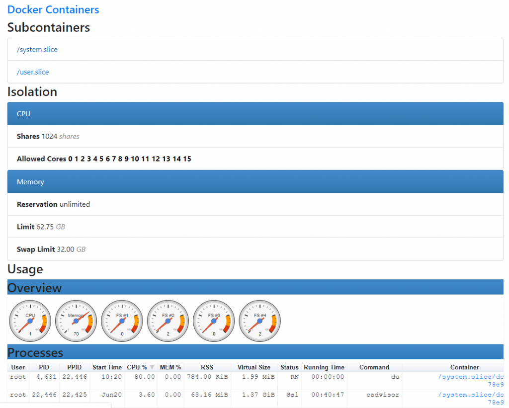Click the FS #3 usage gauge
The width and height of the screenshot is (509, 408).
coord(214,321)
